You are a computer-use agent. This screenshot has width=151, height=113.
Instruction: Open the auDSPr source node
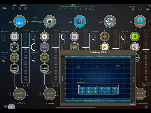(20, 21)
